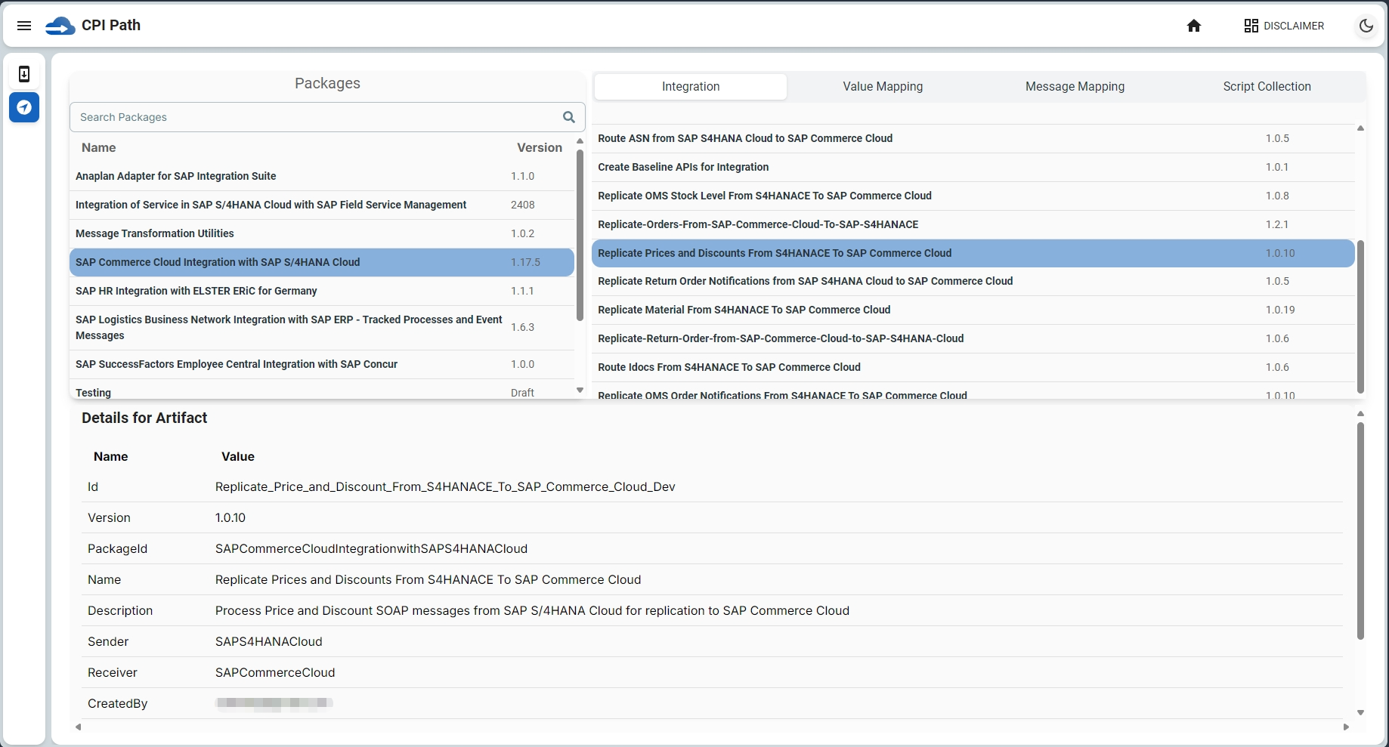
Task: Go to home via house icon
Action: tap(1194, 26)
